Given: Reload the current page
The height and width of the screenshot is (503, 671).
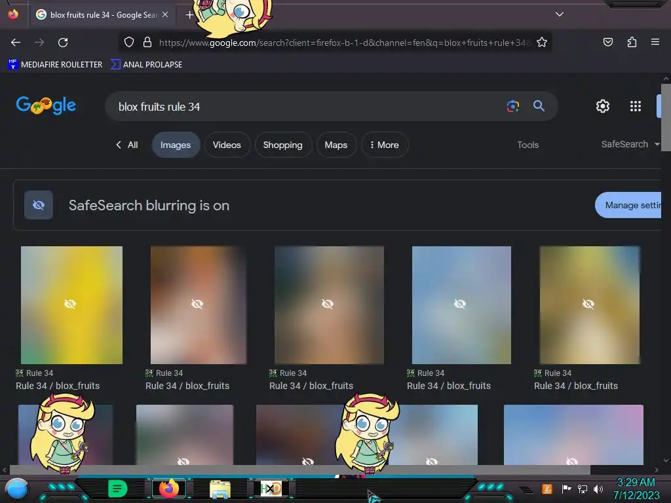Looking at the screenshot, I should click(x=63, y=43).
